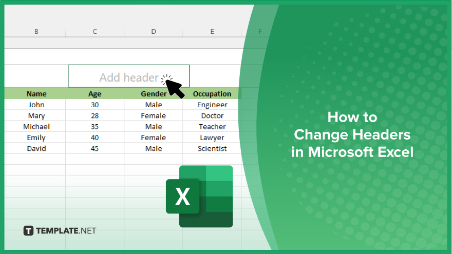Click the cell containing Michael
Image resolution: width=452 pixels, height=254 pixels.
pos(36,126)
